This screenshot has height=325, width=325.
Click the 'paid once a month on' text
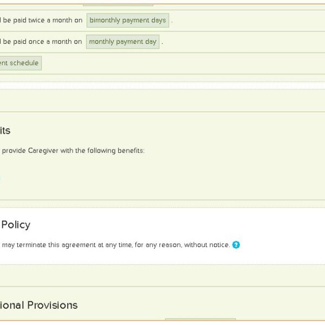[x=42, y=42]
